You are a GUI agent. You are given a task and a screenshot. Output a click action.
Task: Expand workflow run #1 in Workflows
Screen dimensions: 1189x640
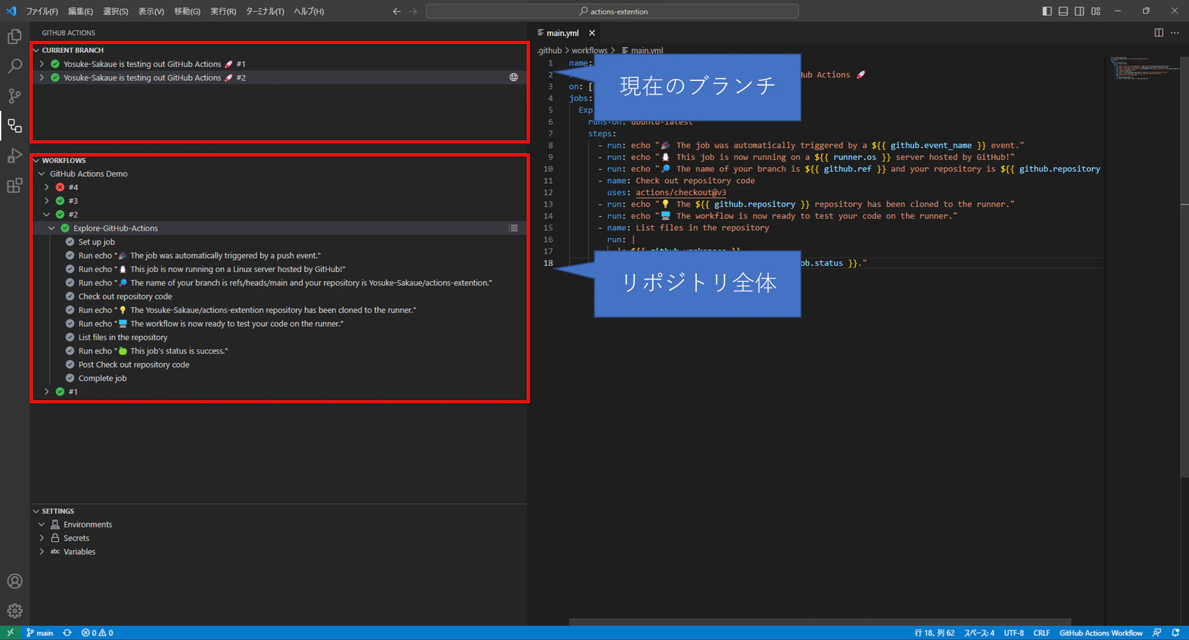point(46,392)
